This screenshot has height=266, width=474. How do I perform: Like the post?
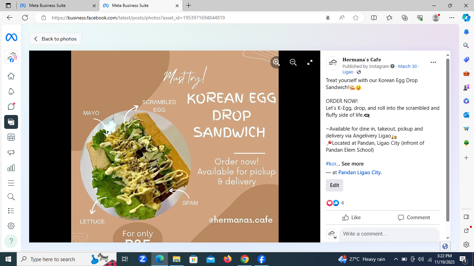352,218
